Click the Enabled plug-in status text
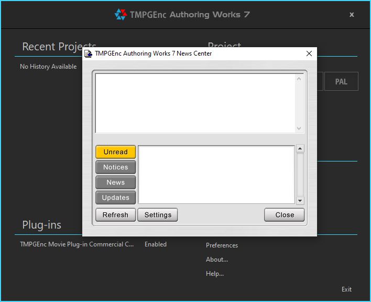The image size is (371, 302). coord(156,244)
